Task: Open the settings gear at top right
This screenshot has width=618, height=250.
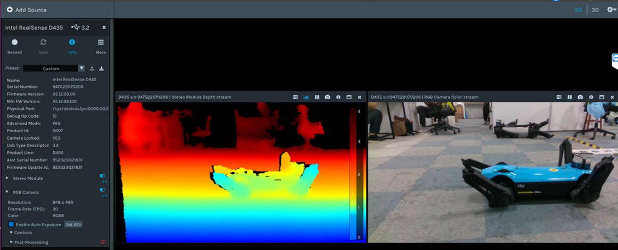Action: tap(611, 10)
